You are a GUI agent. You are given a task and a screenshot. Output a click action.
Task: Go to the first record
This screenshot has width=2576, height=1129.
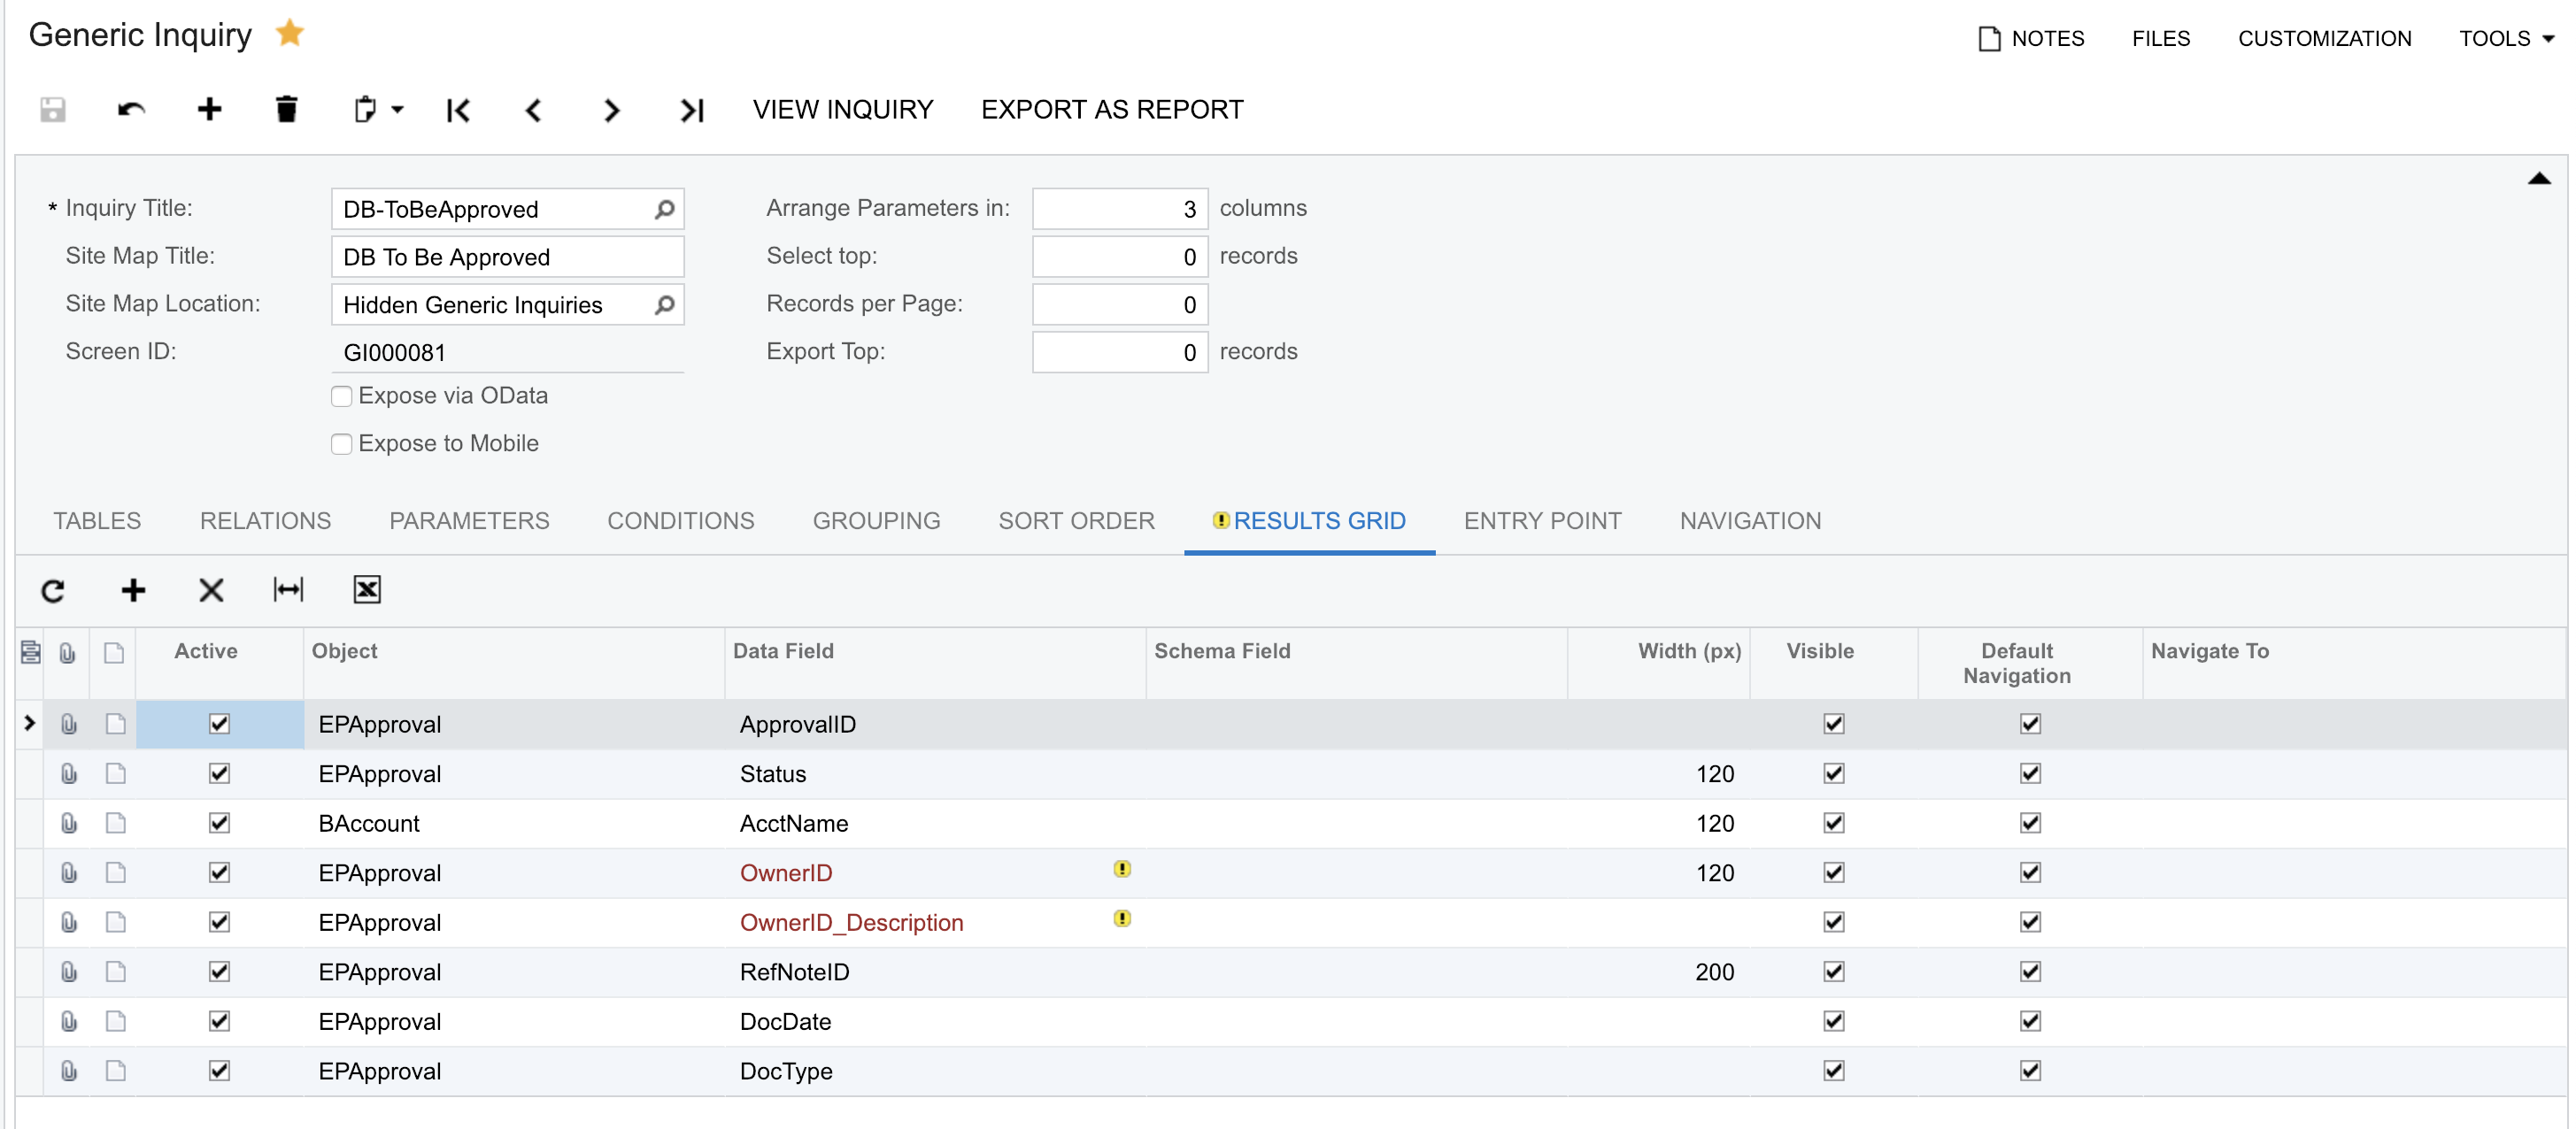pos(458,110)
